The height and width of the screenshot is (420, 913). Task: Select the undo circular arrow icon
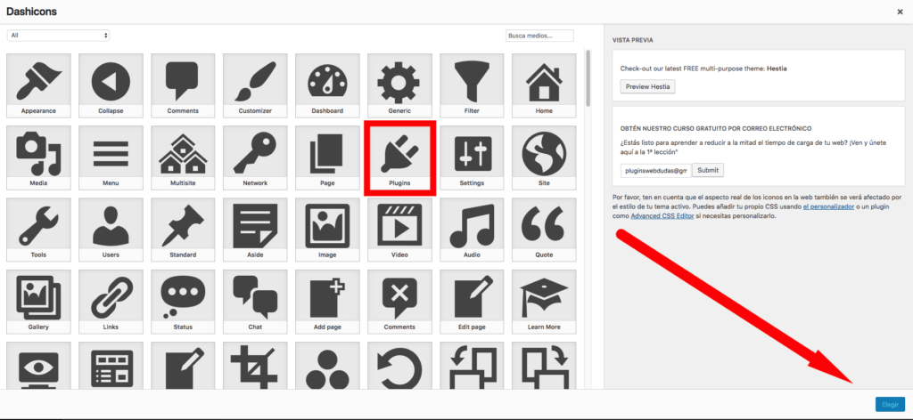pos(399,366)
